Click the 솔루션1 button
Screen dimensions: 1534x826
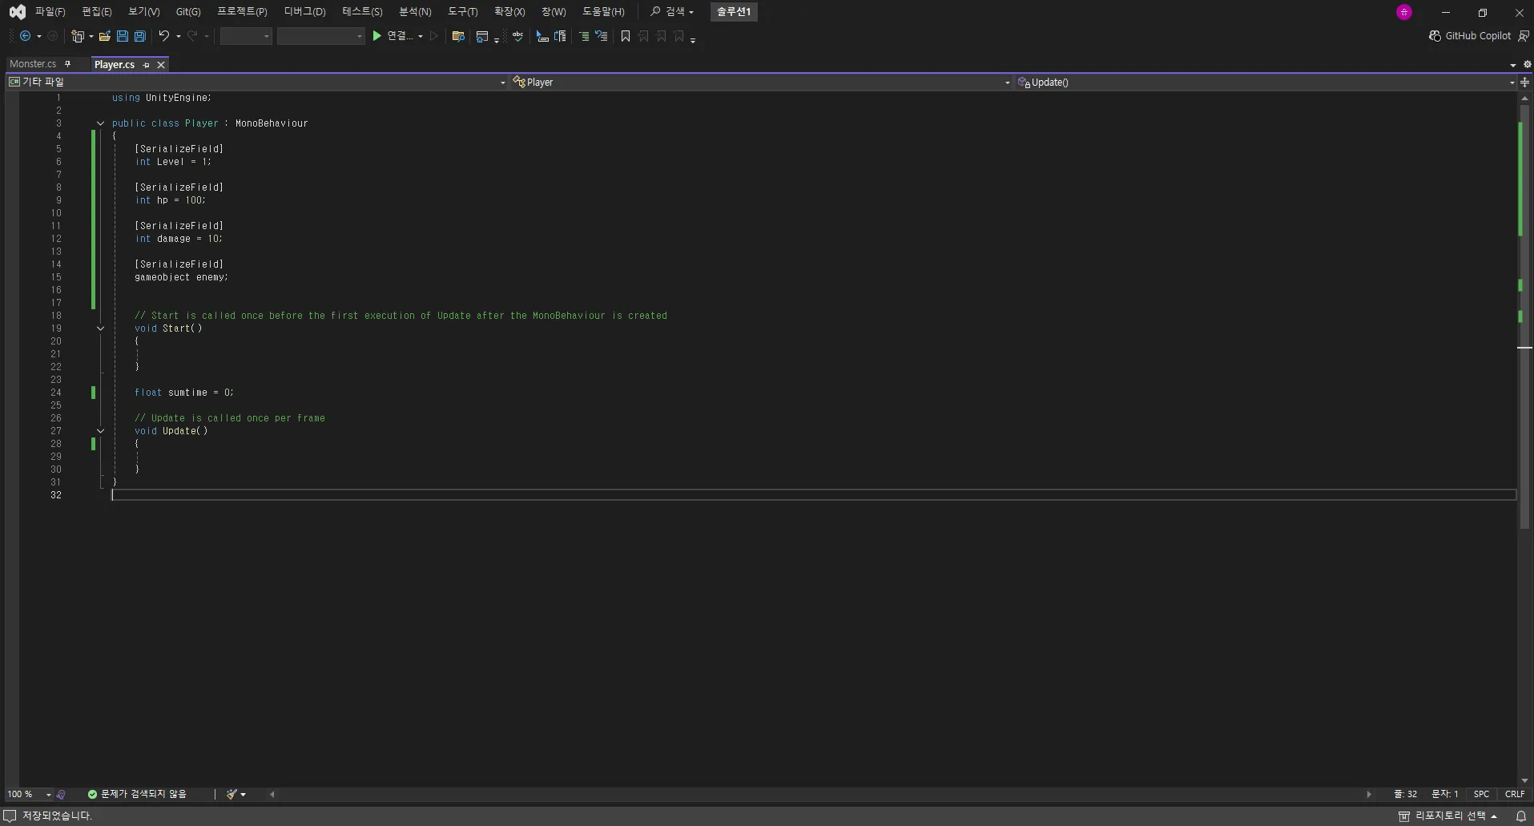click(x=733, y=12)
